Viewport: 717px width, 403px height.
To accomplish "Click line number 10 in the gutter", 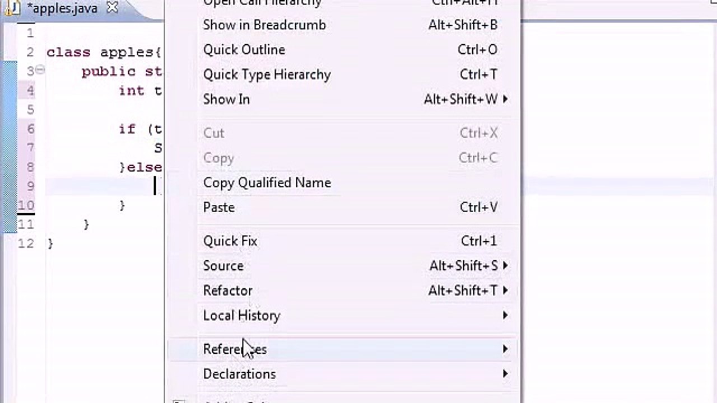I will pos(26,205).
